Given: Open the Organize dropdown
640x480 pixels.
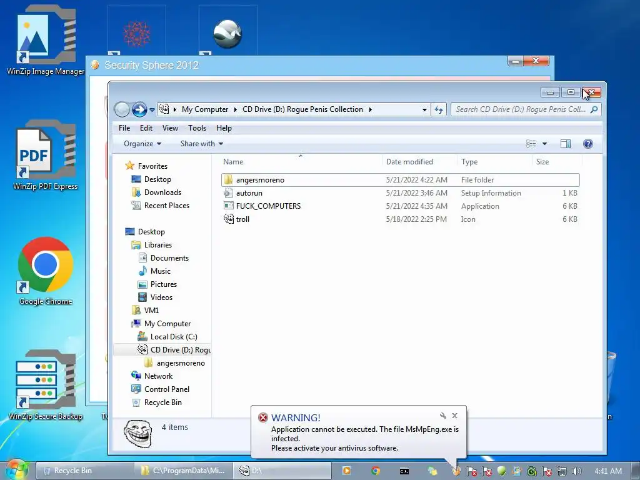Looking at the screenshot, I should pos(142,144).
